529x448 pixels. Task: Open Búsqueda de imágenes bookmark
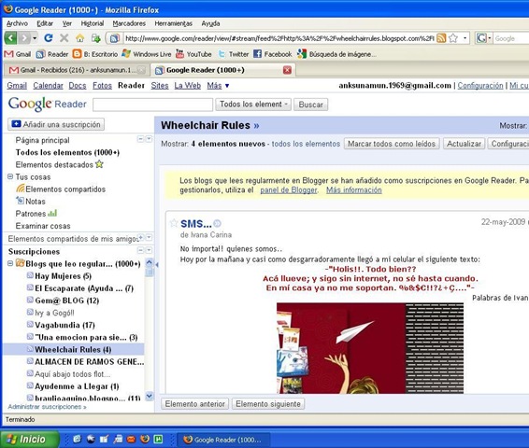(x=336, y=54)
